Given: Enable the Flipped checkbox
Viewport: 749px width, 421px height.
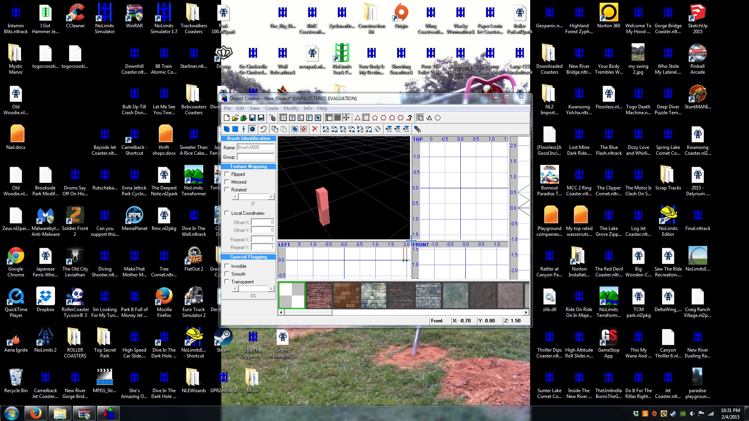Looking at the screenshot, I should click(227, 174).
